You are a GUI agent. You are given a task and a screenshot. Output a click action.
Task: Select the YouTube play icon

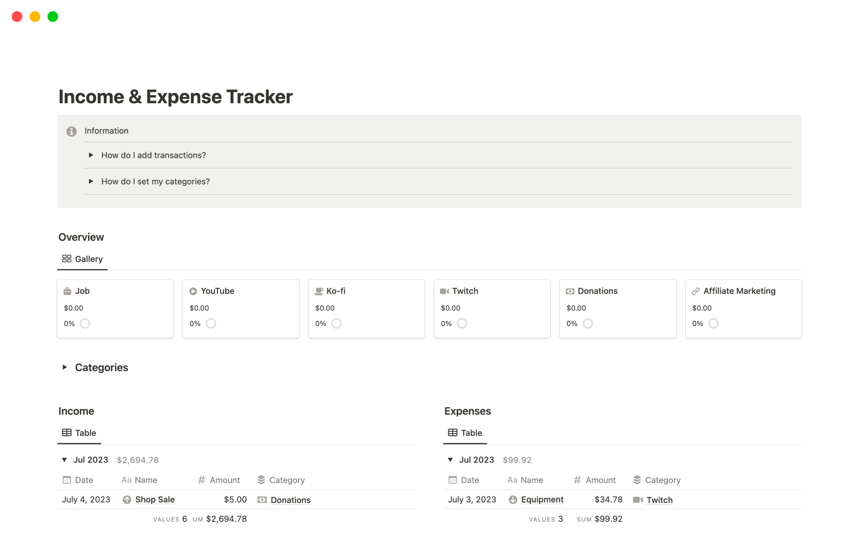(193, 291)
